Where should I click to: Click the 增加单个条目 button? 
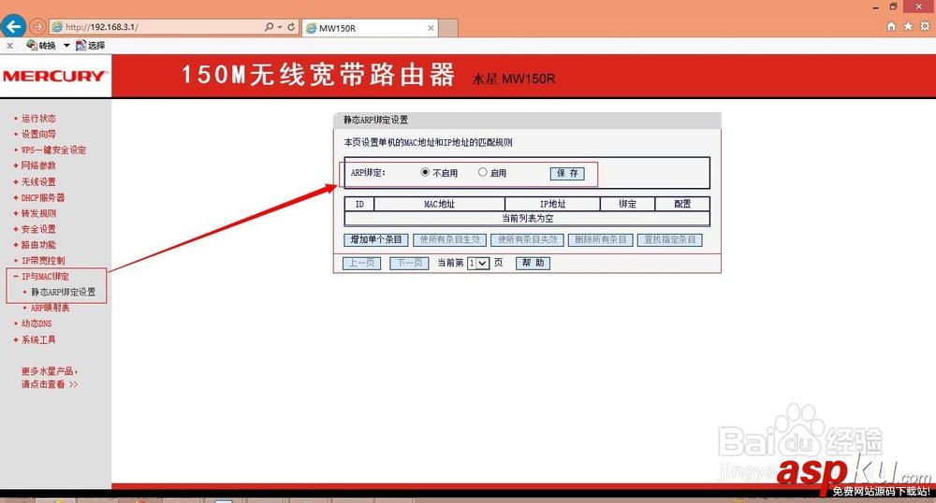click(376, 239)
